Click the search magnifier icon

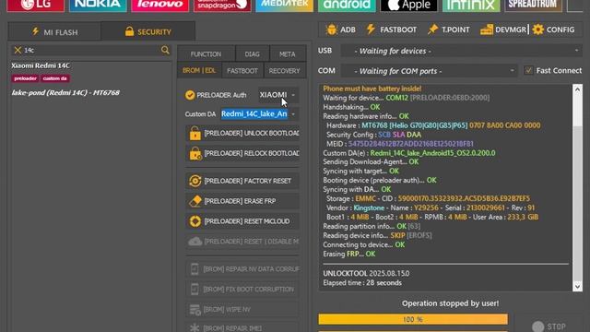(x=165, y=50)
